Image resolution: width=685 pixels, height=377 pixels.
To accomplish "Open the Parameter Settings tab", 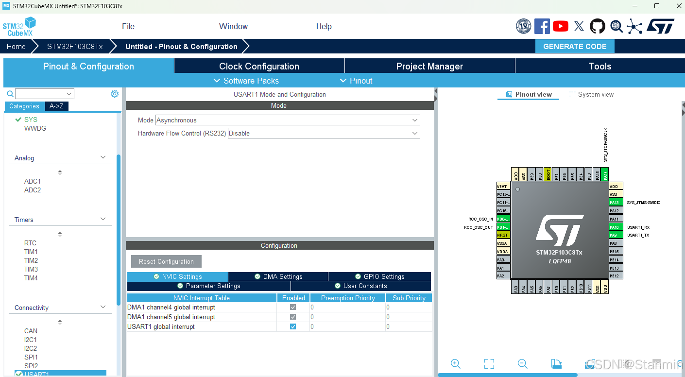I will pos(209,286).
